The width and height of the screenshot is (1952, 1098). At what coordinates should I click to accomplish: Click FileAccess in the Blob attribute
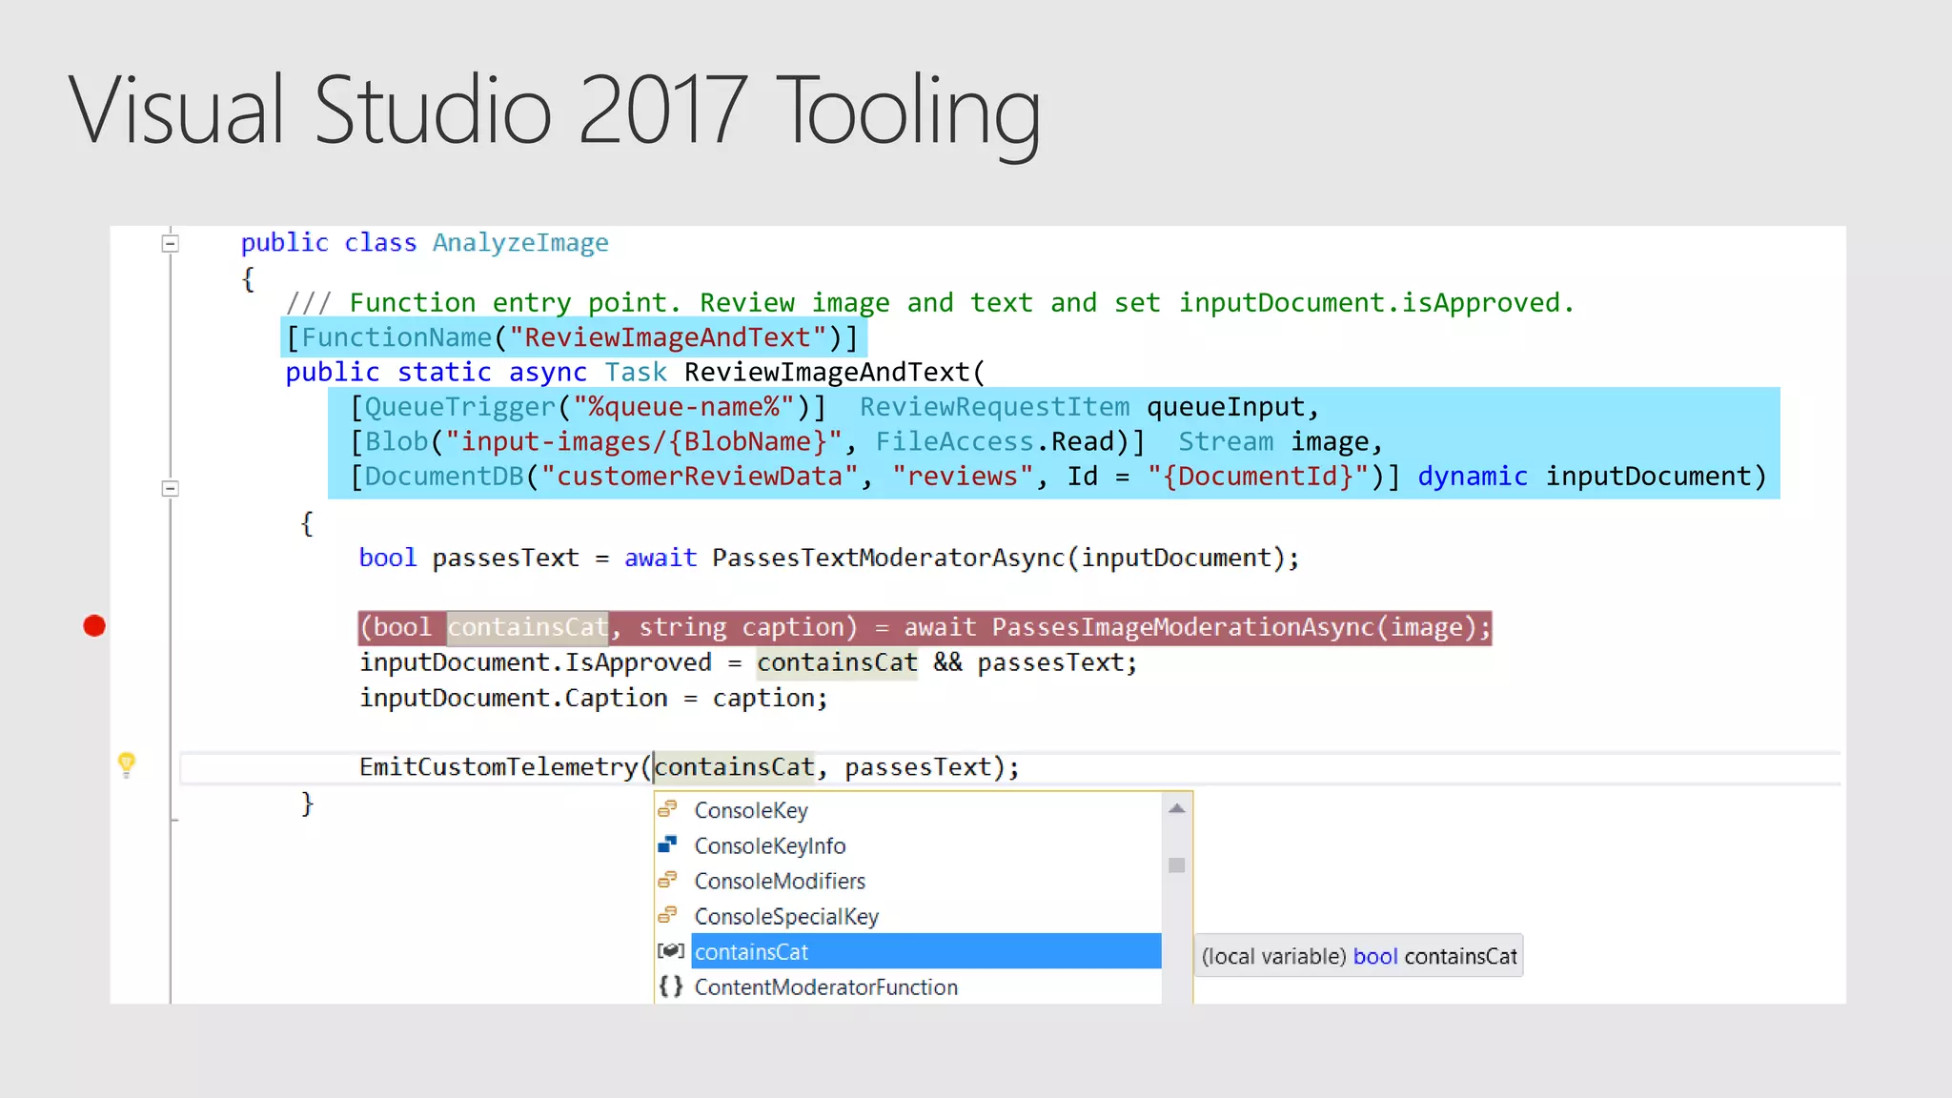pyautogui.click(x=954, y=441)
